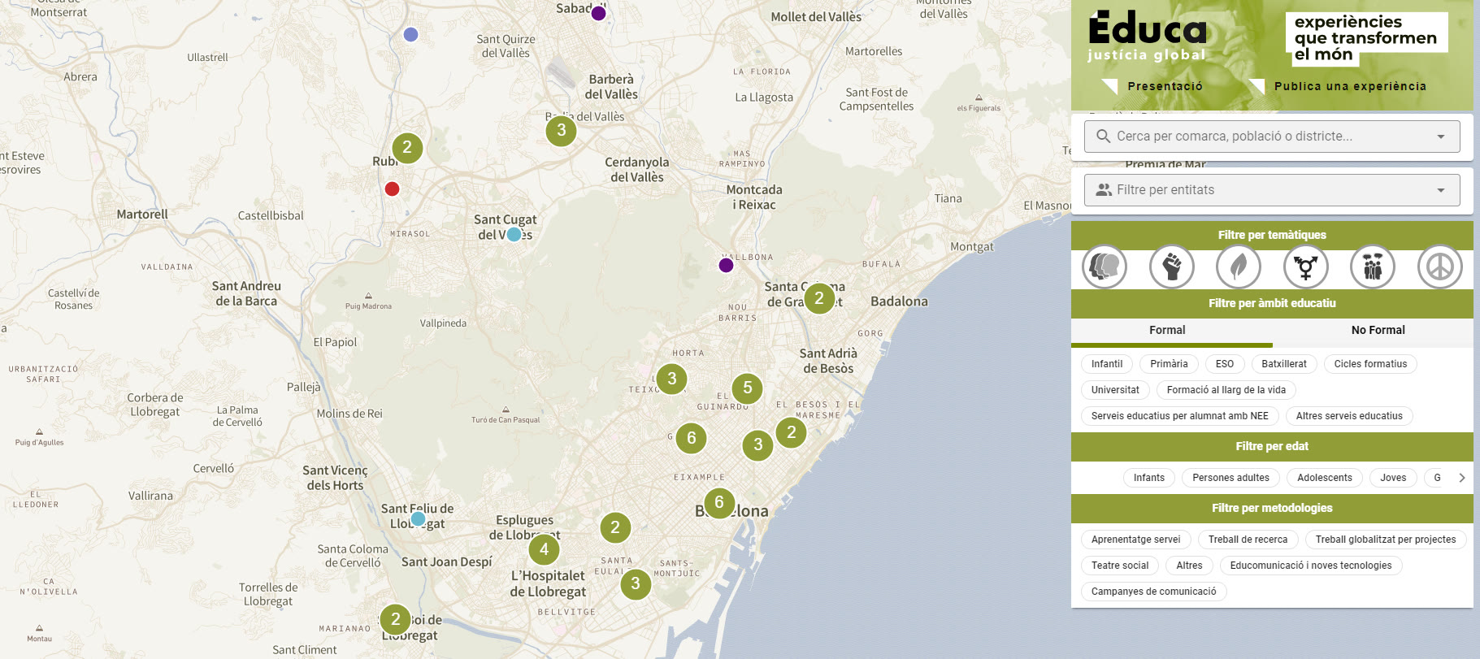Open the cluster marker numbered 5

coord(748,388)
